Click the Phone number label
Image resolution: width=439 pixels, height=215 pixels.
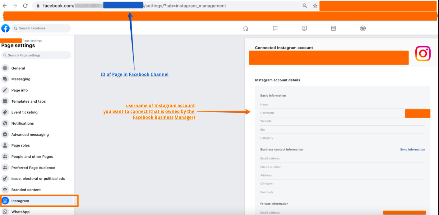tap(270, 167)
